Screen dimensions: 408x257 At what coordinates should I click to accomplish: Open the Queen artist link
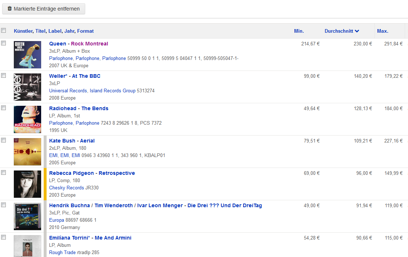(58, 44)
